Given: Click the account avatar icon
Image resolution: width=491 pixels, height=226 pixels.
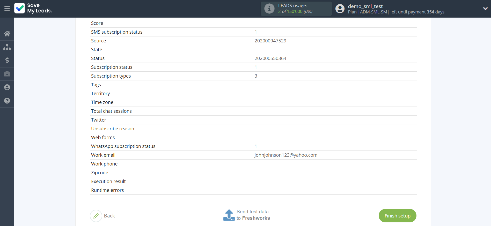Looking at the screenshot, I should click(340, 9).
